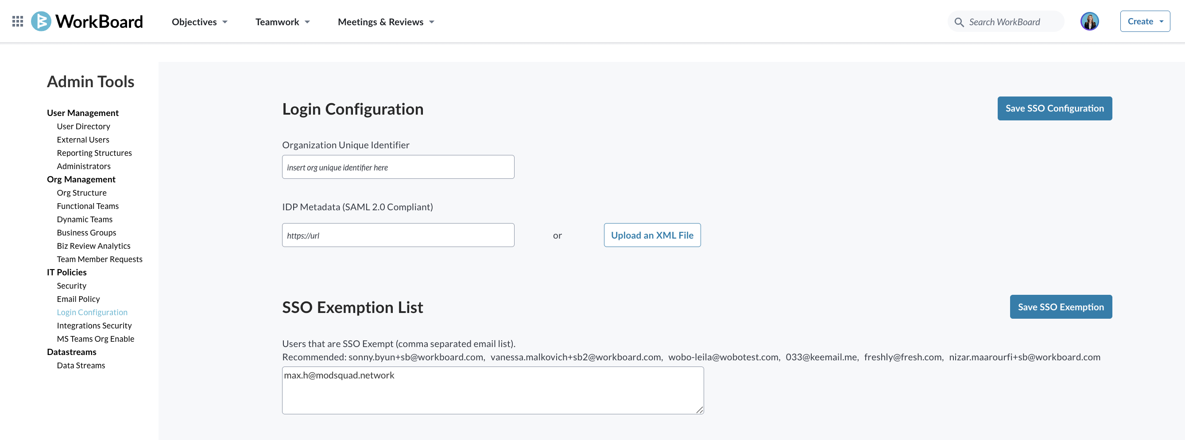Open Data Streams page
Screen dimensions: 1185x440
click(81, 366)
